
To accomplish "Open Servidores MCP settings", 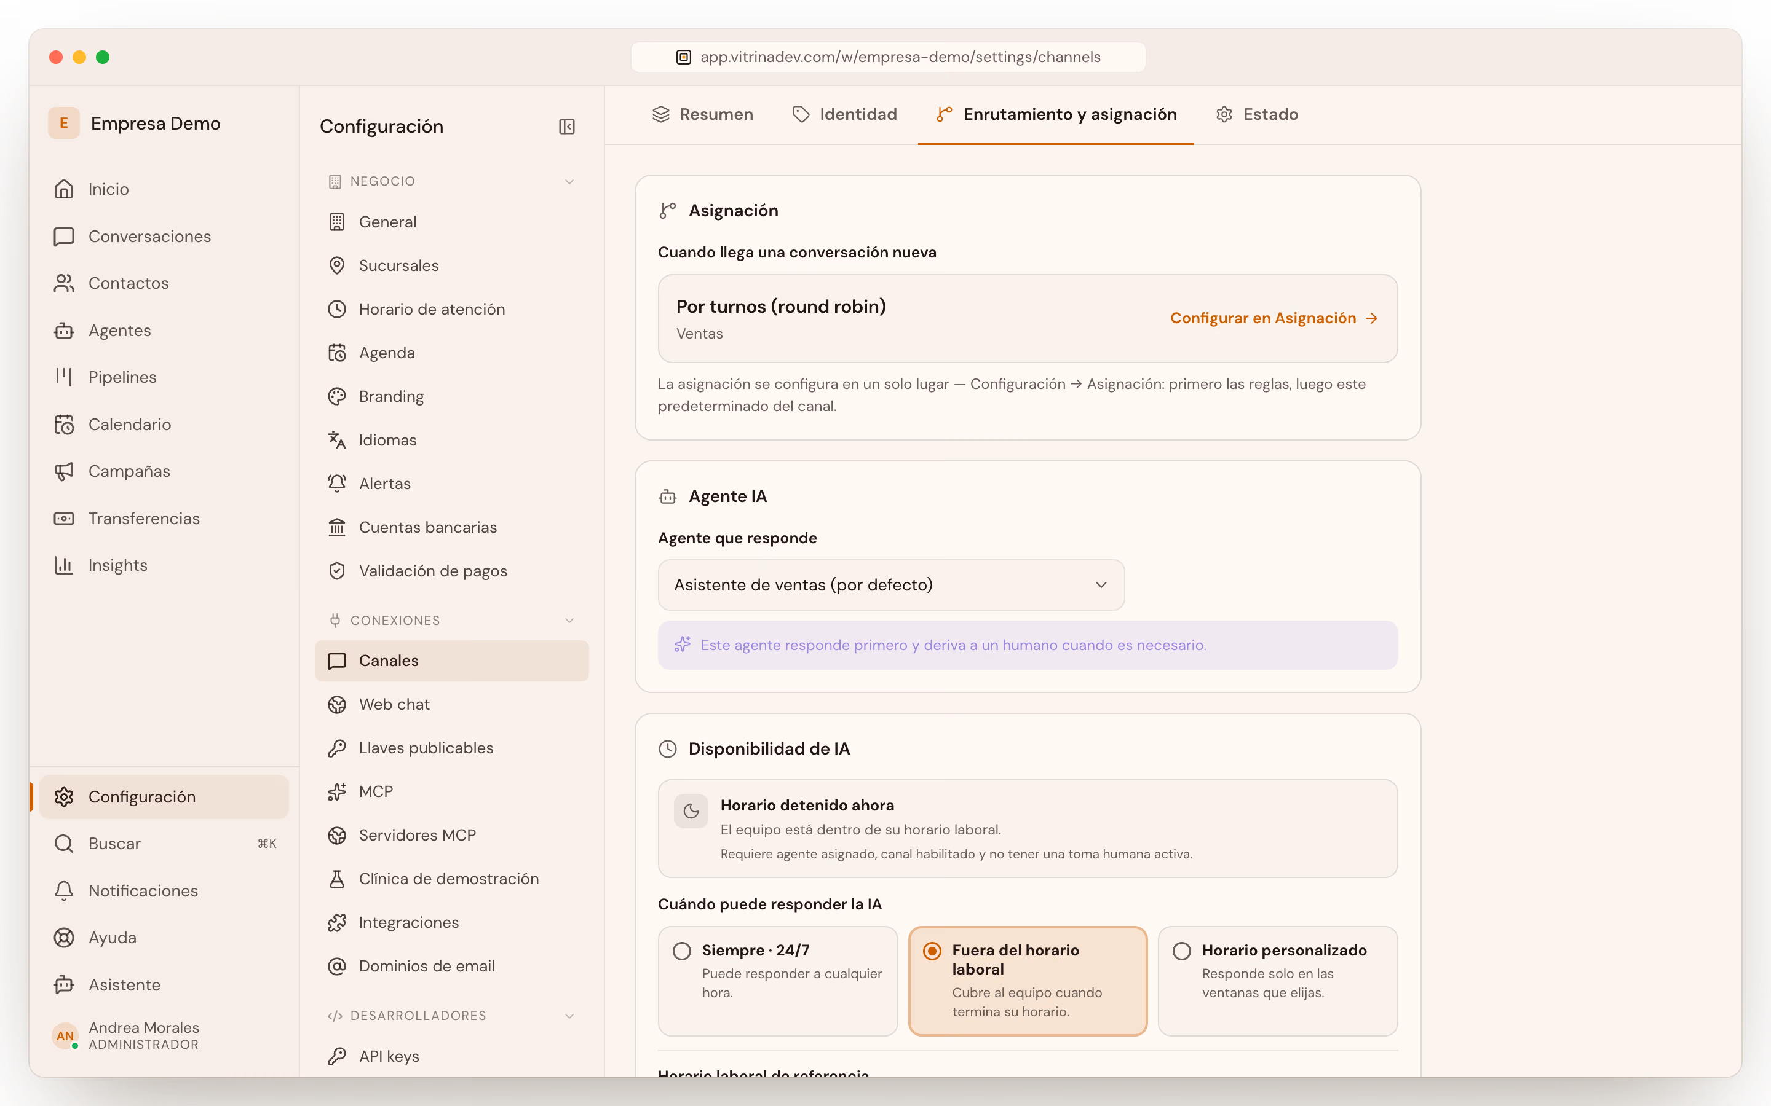I will click(x=451, y=836).
